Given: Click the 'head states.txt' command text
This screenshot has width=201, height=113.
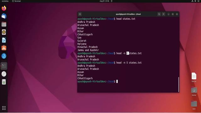Looking at the screenshot, I should pyautogui.click(x=126, y=19).
